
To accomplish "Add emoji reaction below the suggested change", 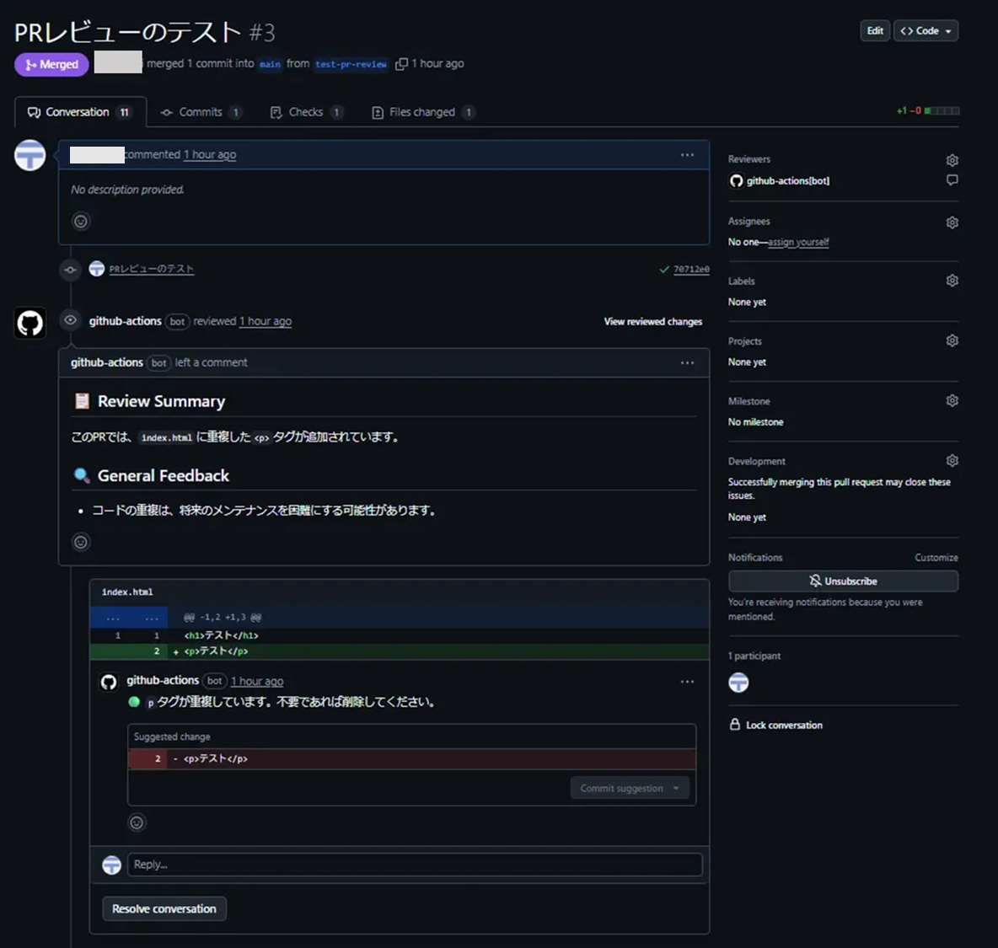I will tap(137, 822).
